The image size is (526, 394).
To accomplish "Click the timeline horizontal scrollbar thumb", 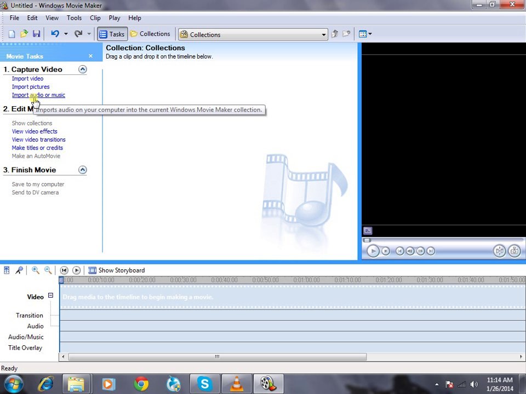I will (x=218, y=357).
